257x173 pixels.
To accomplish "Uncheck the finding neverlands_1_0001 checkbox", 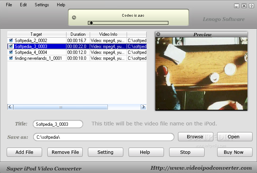I will (11, 58).
